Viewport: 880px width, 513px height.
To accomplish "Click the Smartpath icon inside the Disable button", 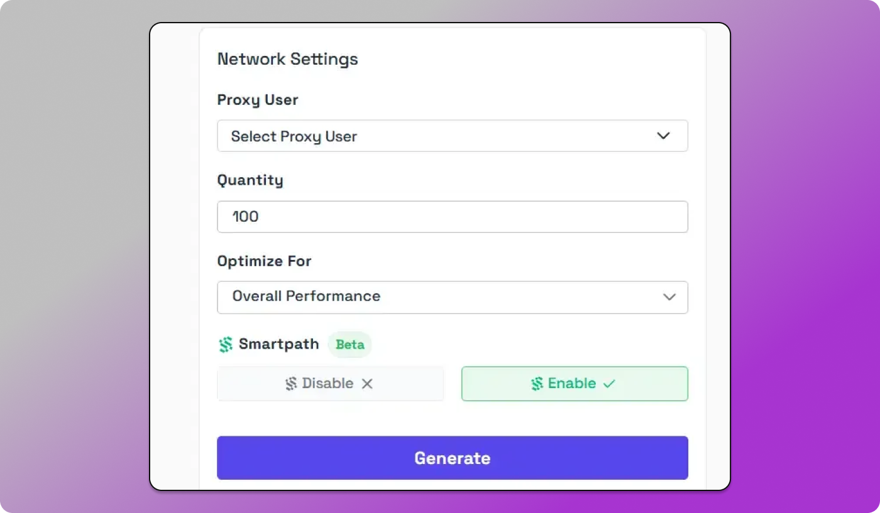I will pyautogui.click(x=291, y=383).
